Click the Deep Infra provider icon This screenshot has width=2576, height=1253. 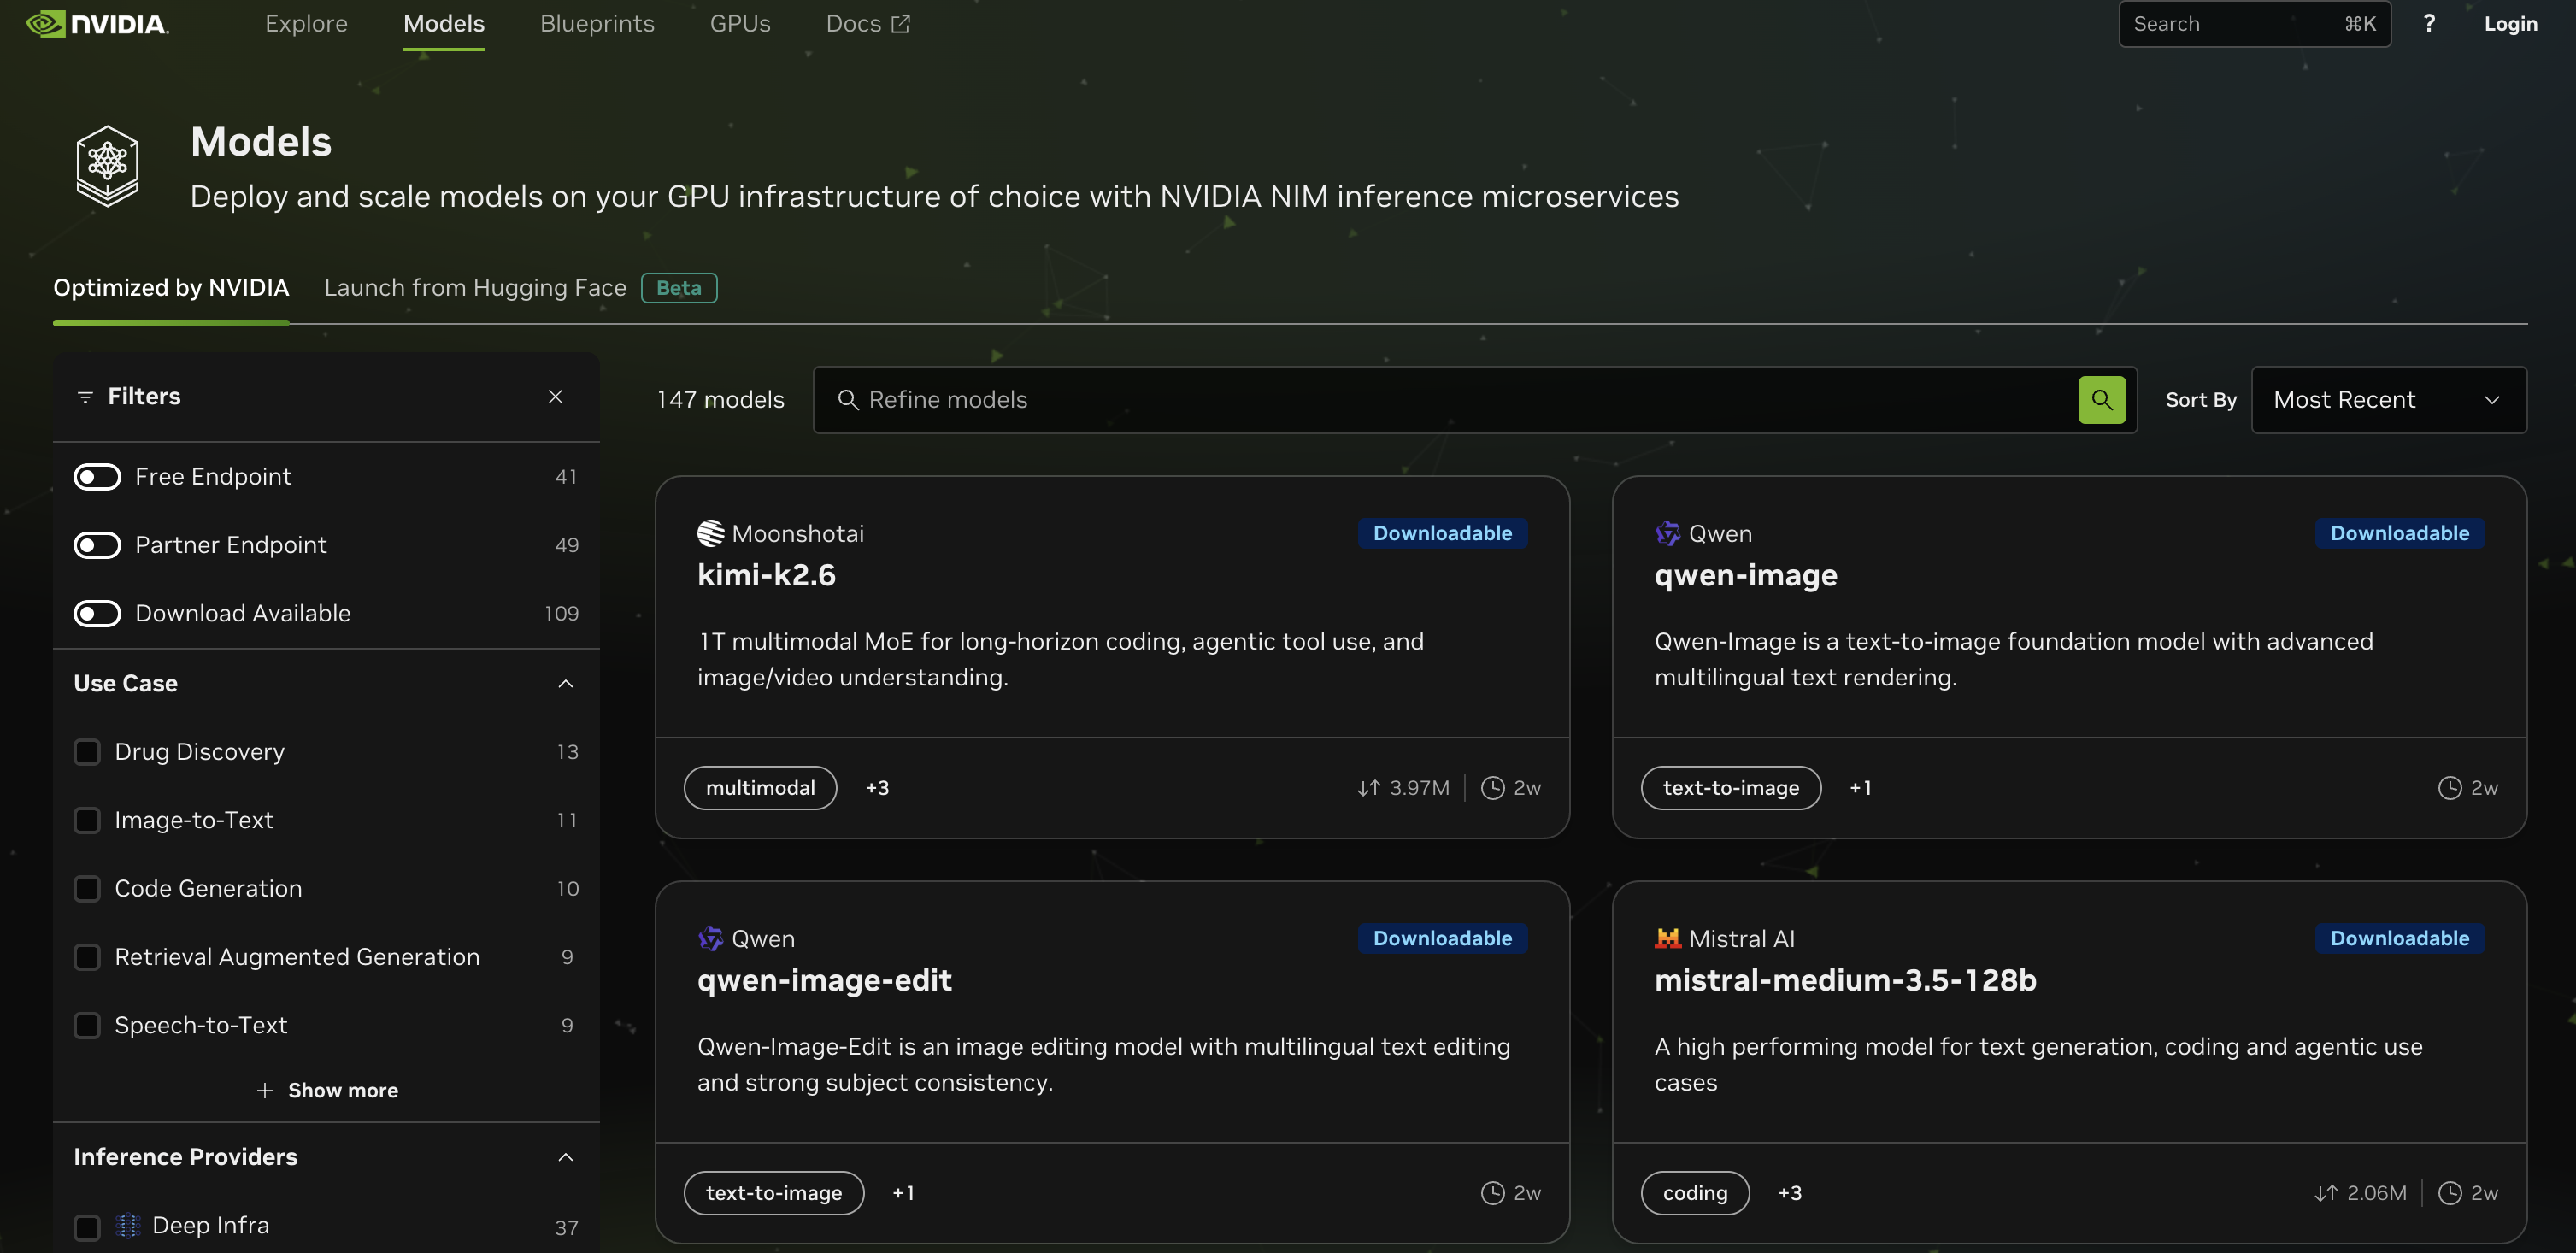[128, 1226]
